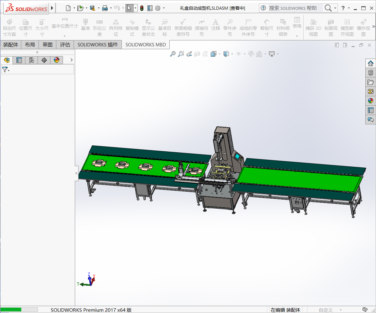The image size is (376, 313).
Task: Click the Undo icon
Action: point(117,8)
